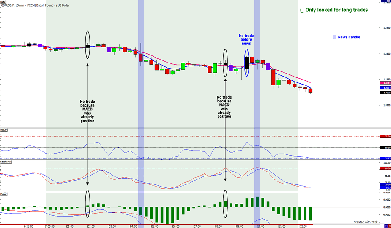Click the pink 1.3344 moving average price tag
The height and width of the screenshot is (228, 391).
tap(386, 83)
